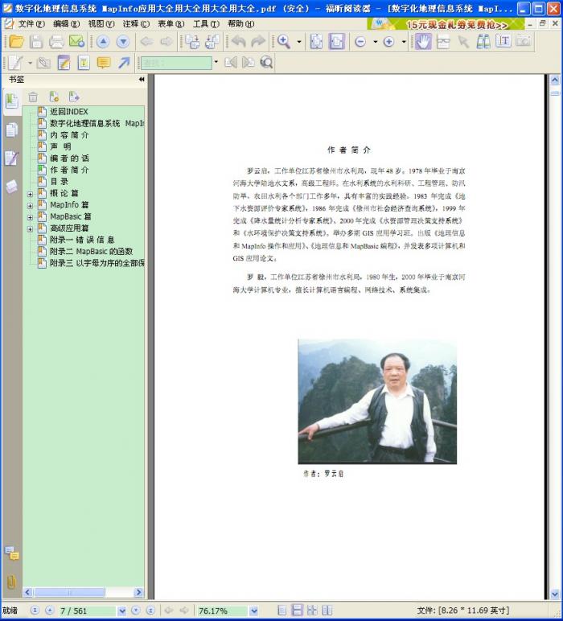The image size is (563, 621).
Task: Expand the 高级应用篇 bookmark node
Action: tap(31, 228)
